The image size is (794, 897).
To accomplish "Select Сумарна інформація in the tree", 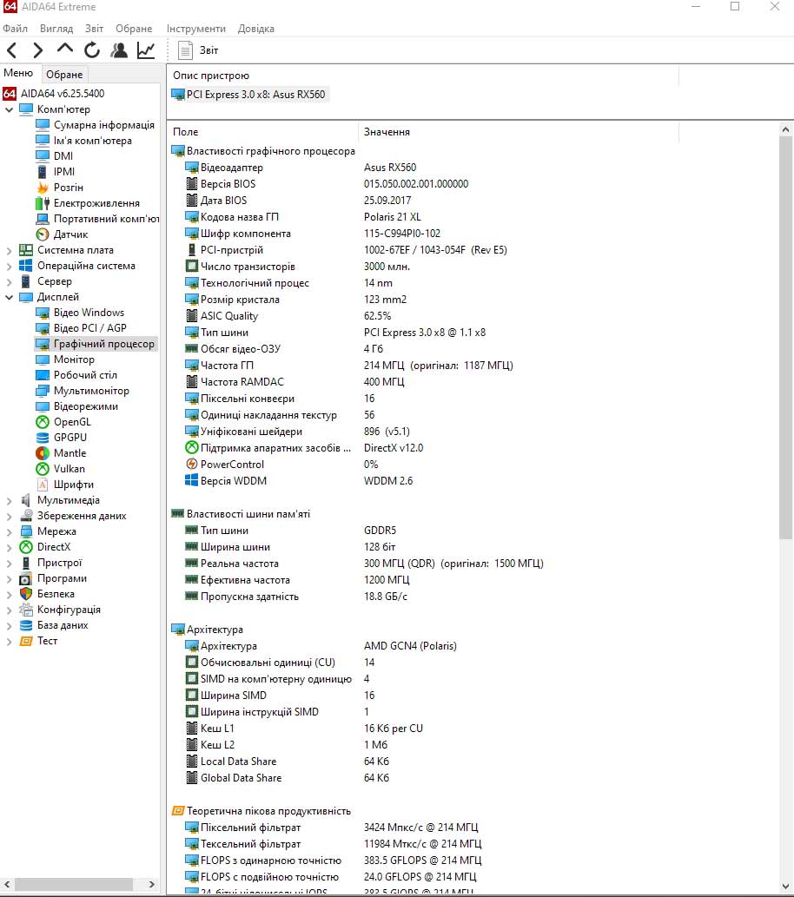I will [x=103, y=125].
